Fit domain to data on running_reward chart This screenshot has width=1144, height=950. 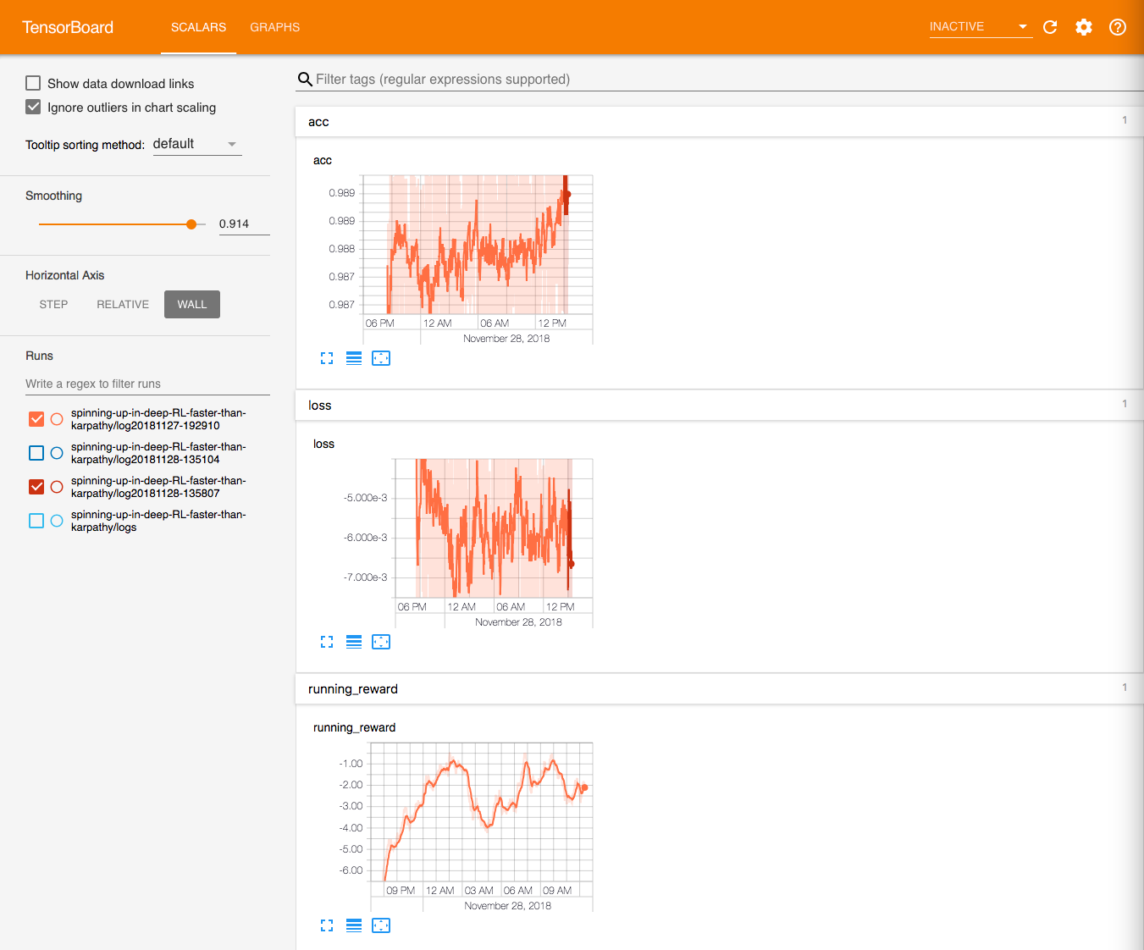point(381,925)
